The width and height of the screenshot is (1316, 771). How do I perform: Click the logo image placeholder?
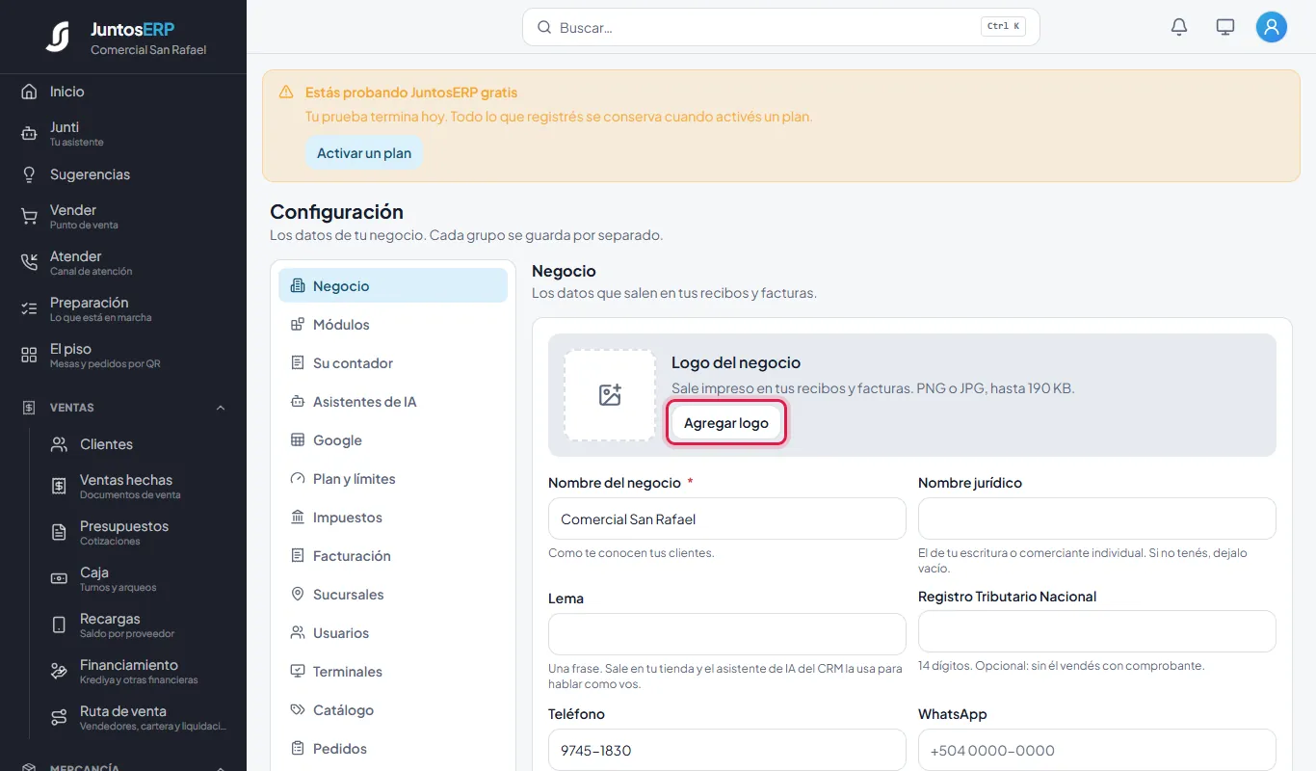[610, 395]
